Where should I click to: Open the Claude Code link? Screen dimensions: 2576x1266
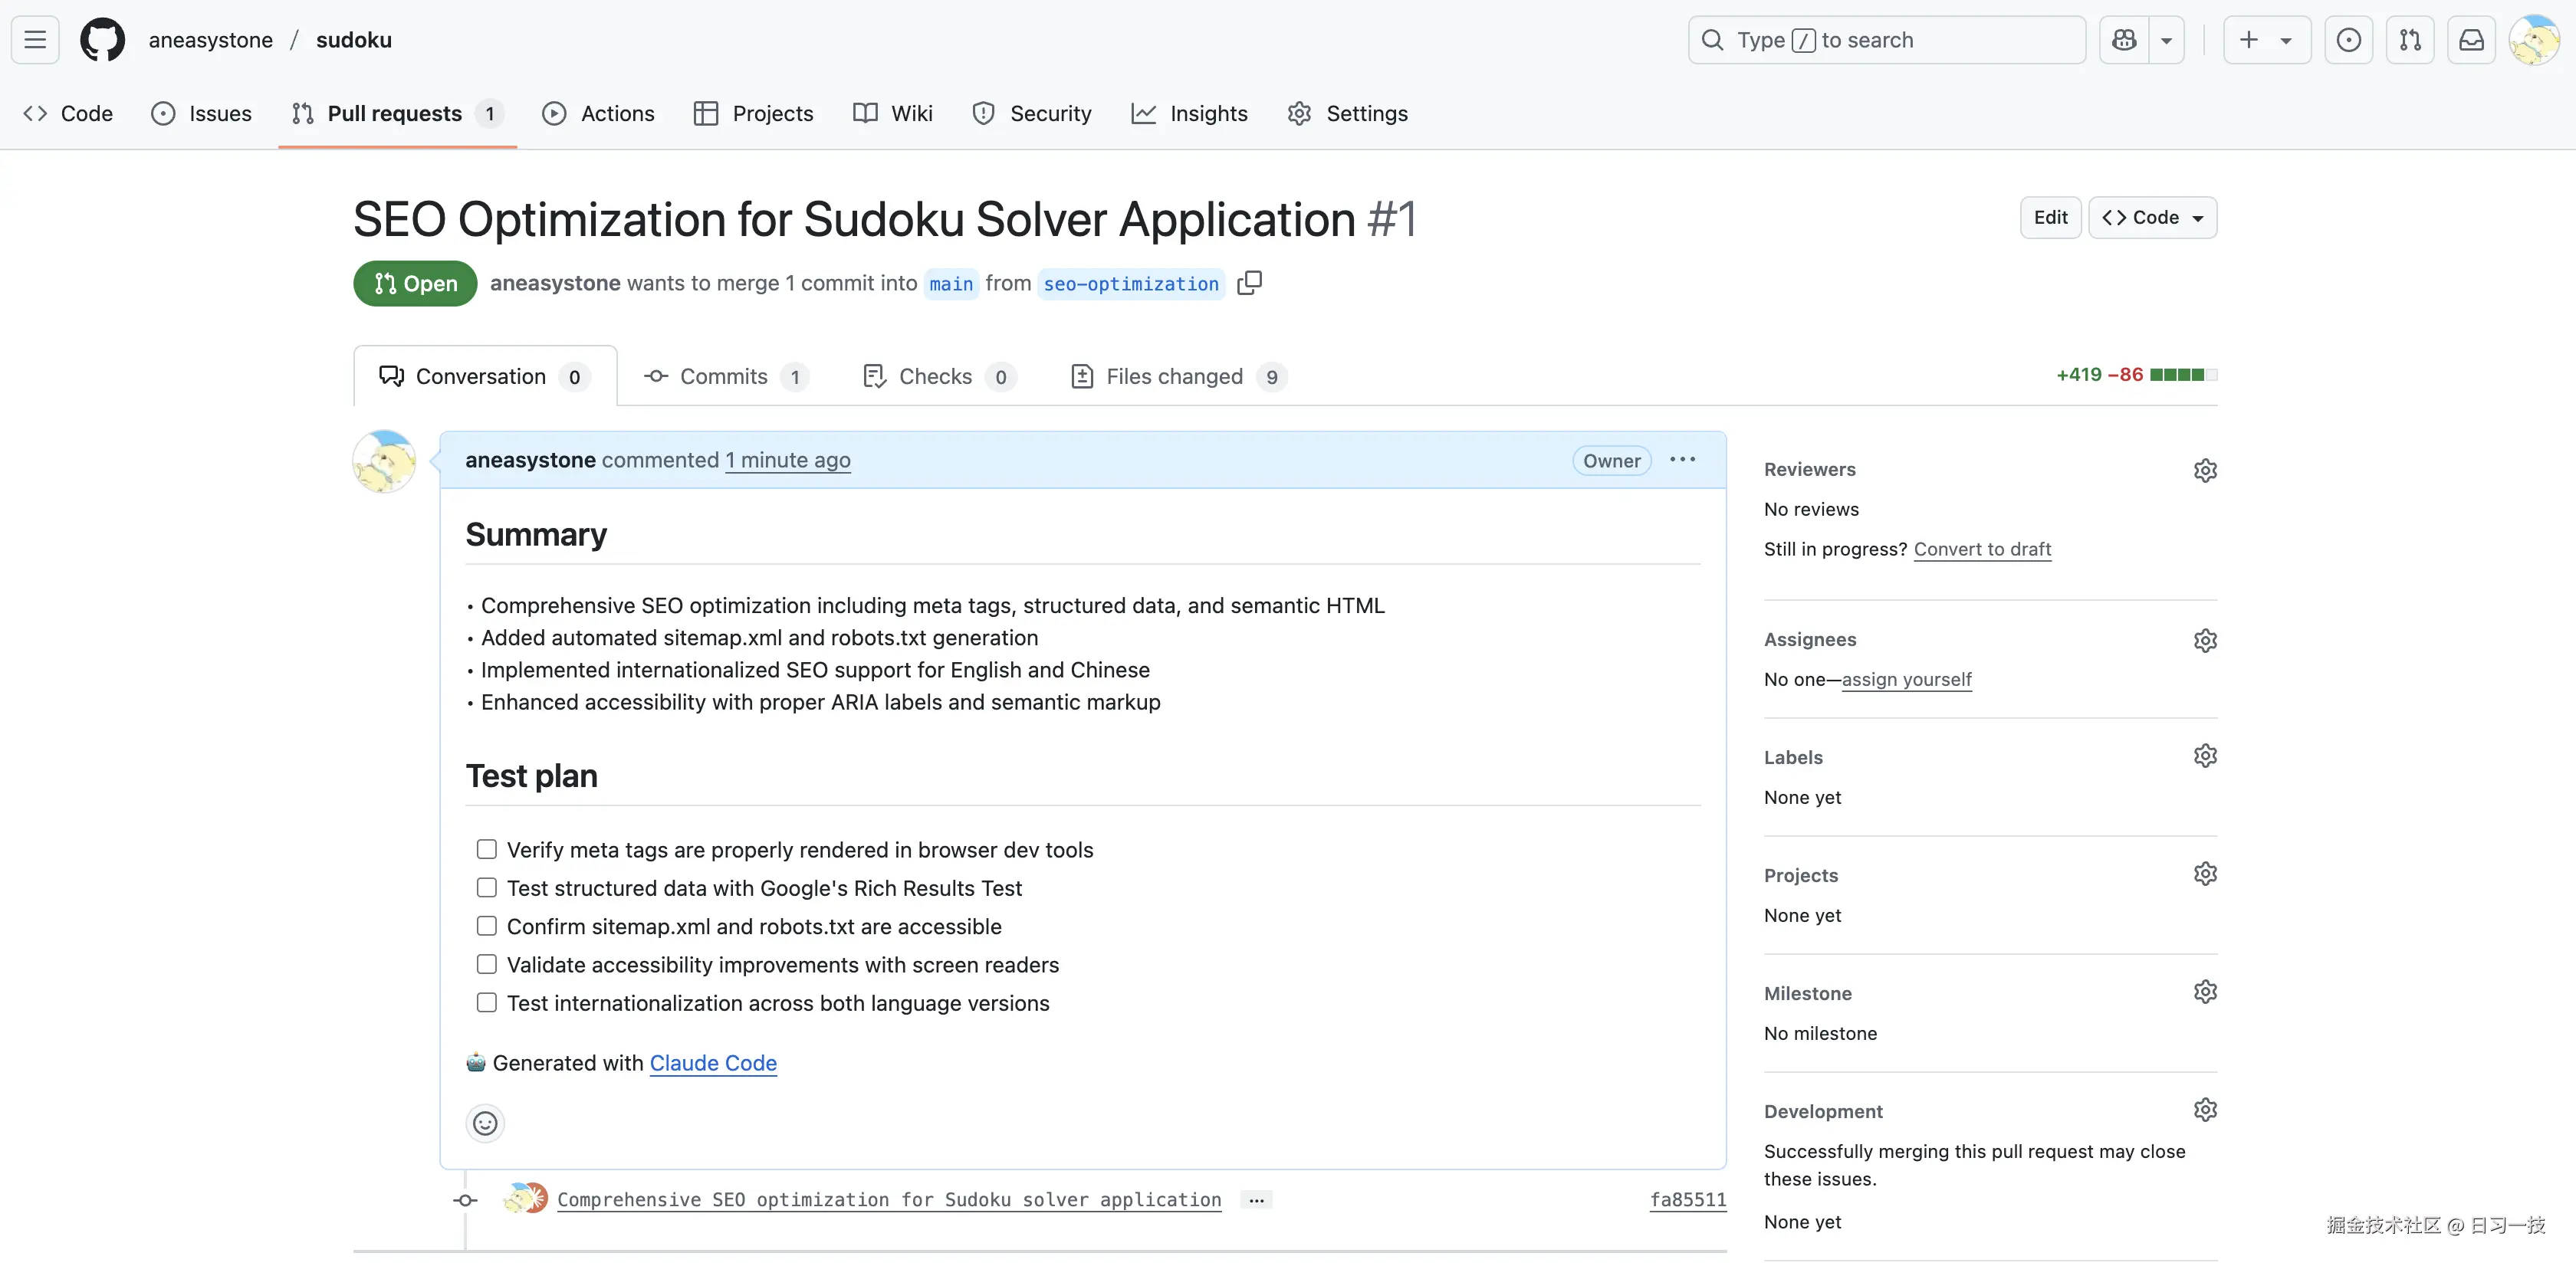pos(712,1062)
